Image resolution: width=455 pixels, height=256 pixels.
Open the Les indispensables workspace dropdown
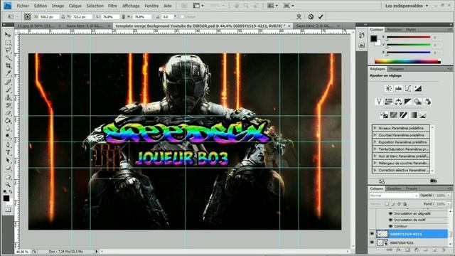click(407, 6)
